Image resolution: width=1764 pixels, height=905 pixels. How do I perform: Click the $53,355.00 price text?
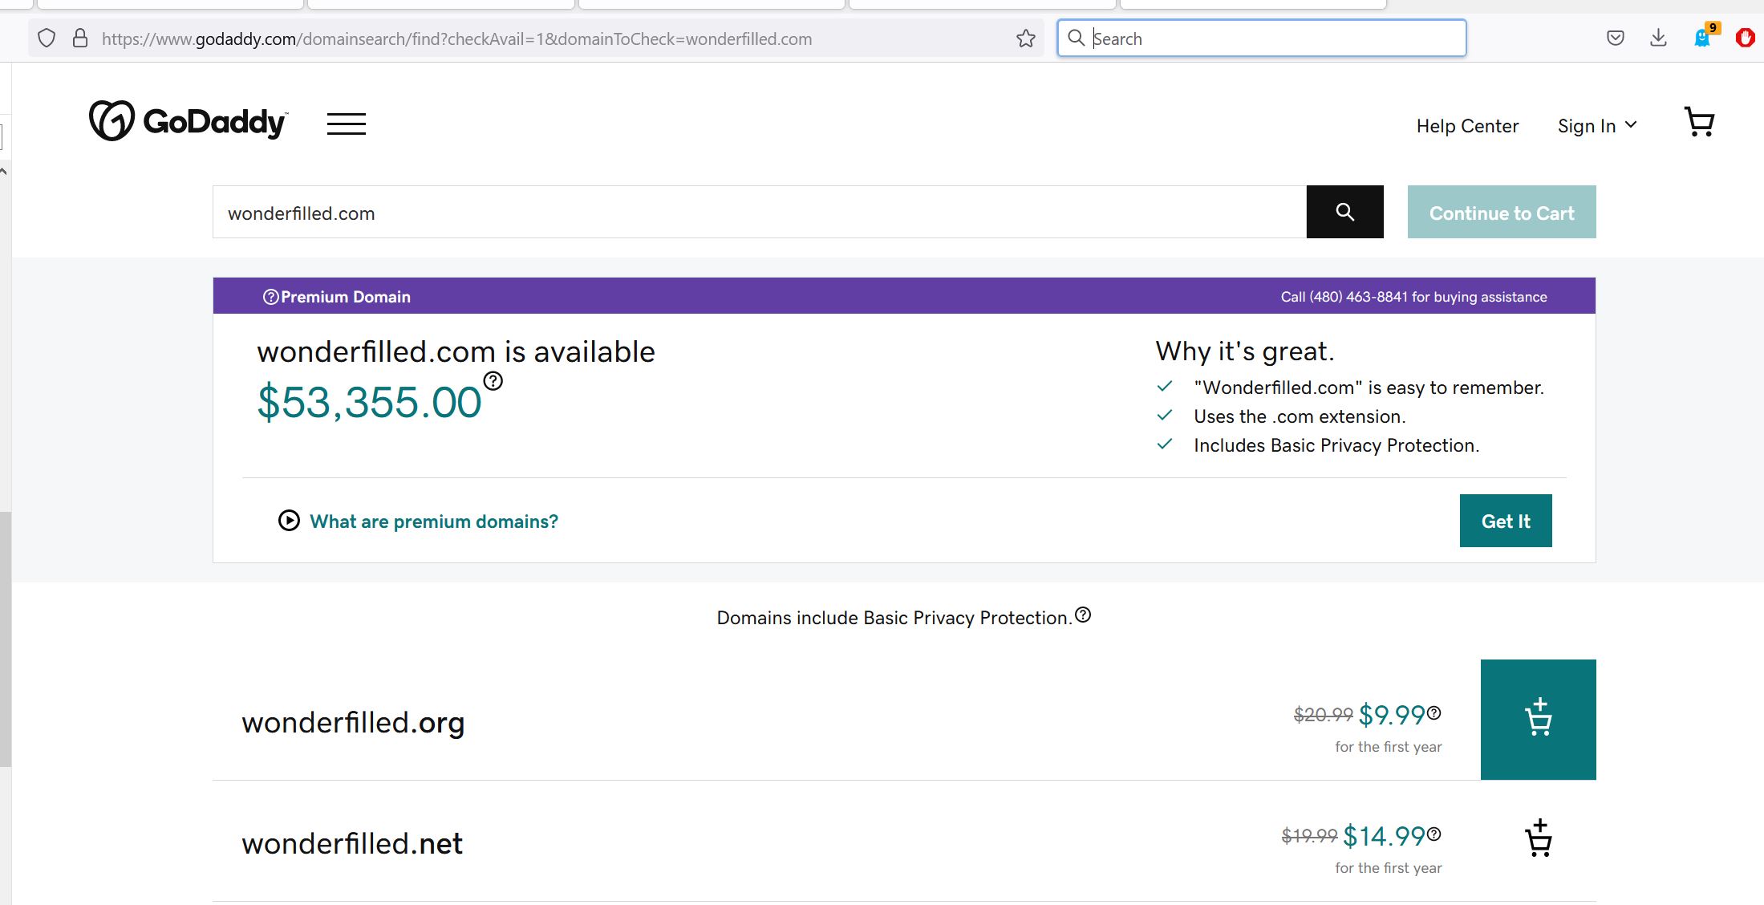(x=369, y=402)
